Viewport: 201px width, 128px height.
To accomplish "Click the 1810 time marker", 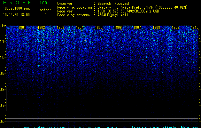I will 195,28.
